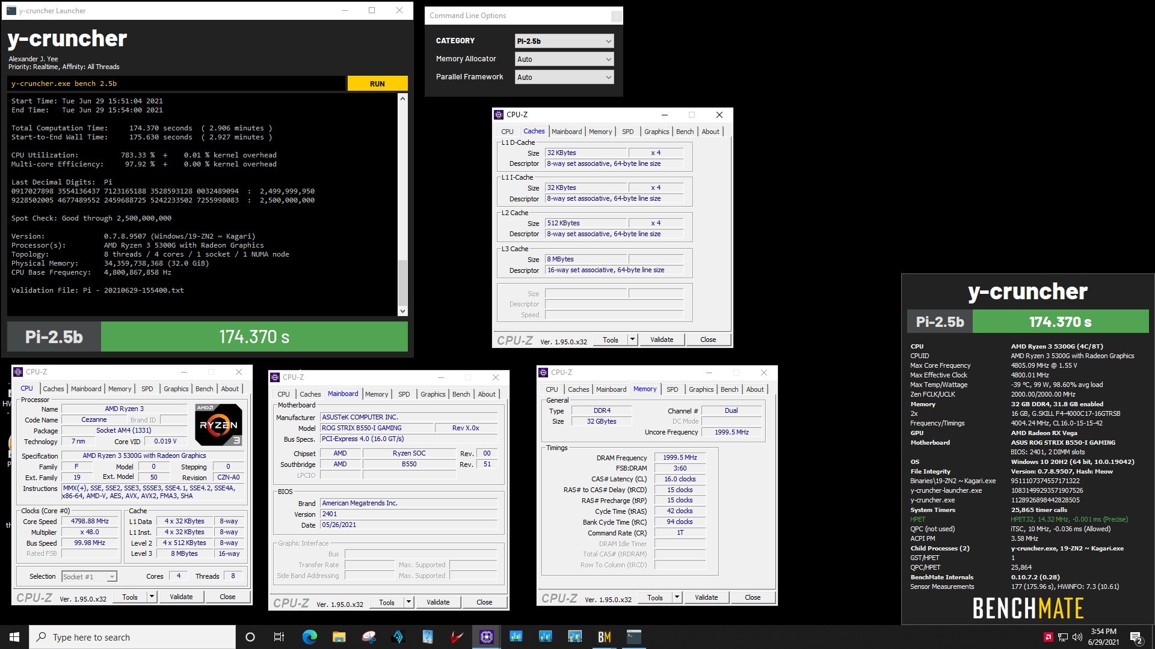Click Close button in CPU-Z Mainboard window
Image resolution: width=1155 pixels, height=649 pixels.
[484, 602]
